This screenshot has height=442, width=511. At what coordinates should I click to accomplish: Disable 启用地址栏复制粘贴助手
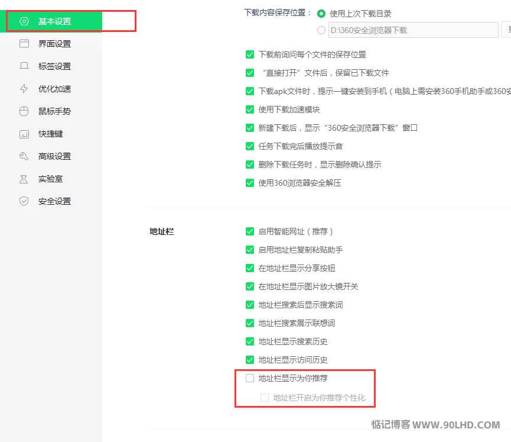pos(250,250)
